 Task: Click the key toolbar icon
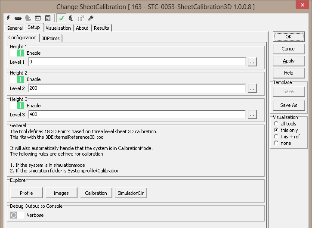pyautogui.click(x=91, y=18)
